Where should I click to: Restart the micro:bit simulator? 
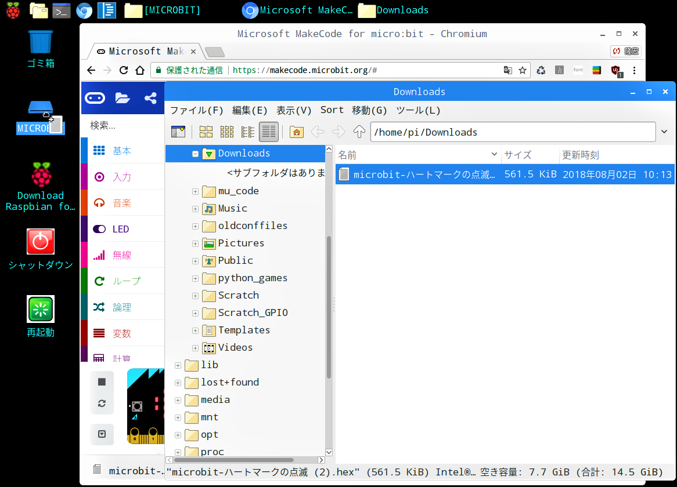[x=102, y=404]
